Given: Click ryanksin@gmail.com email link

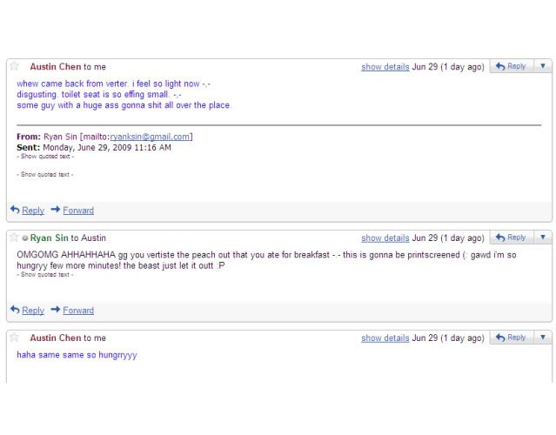Looking at the screenshot, I should [150, 137].
